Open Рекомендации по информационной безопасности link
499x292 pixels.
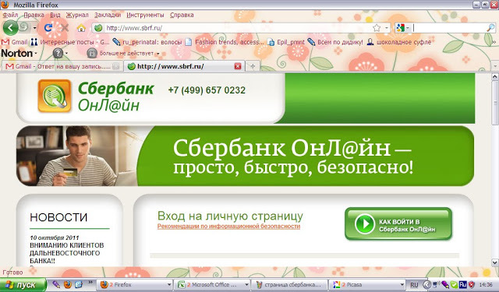[228, 227]
